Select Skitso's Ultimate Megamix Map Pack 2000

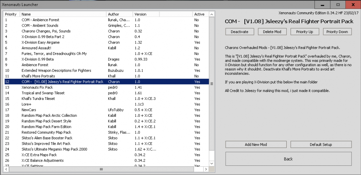(106, 149)
